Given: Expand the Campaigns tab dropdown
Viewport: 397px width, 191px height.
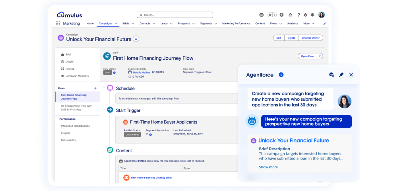Looking at the screenshot, I should (116, 24).
